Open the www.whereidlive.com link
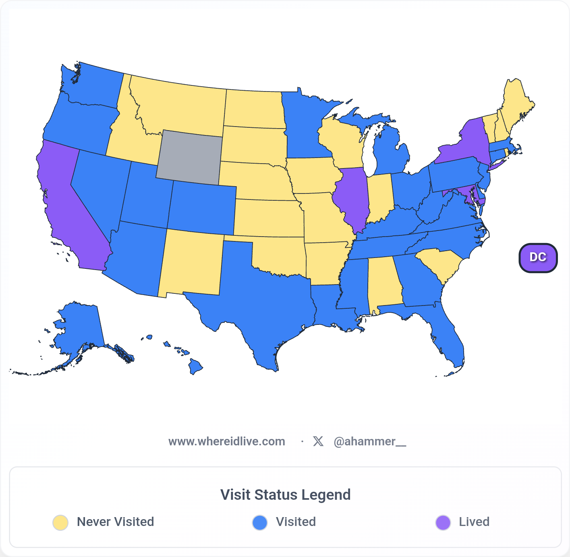The height and width of the screenshot is (557, 570). (x=226, y=441)
